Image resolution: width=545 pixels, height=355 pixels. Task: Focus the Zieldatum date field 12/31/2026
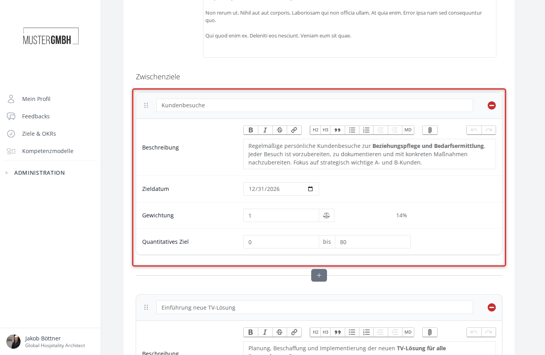pyautogui.click(x=281, y=189)
